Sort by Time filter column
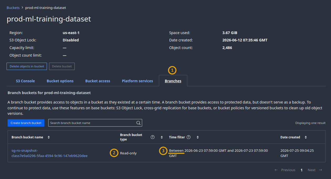331x179 pixels. 198,137
